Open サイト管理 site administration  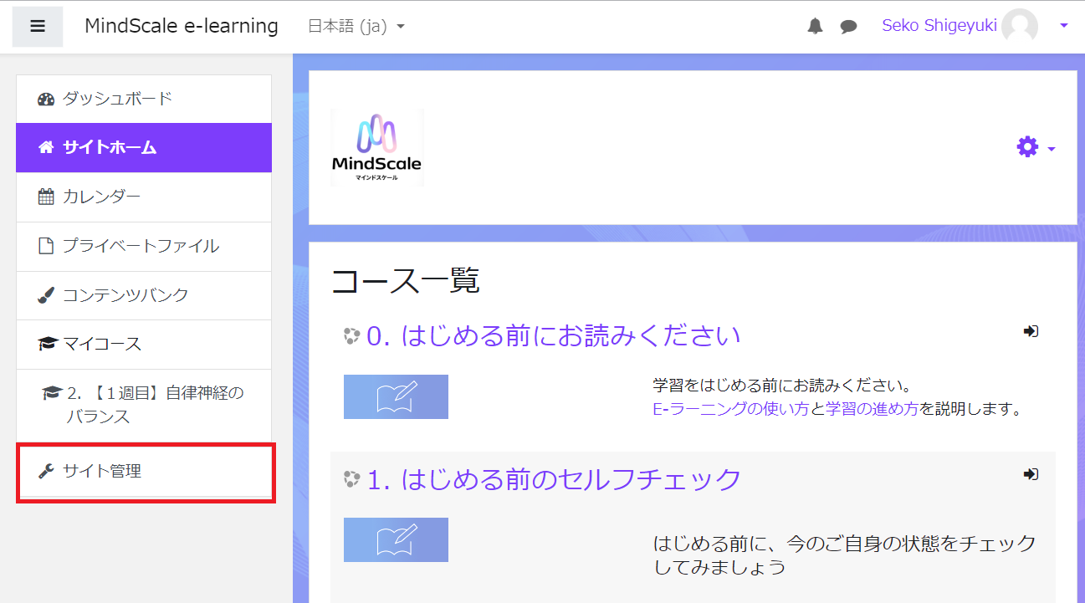coord(102,472)
